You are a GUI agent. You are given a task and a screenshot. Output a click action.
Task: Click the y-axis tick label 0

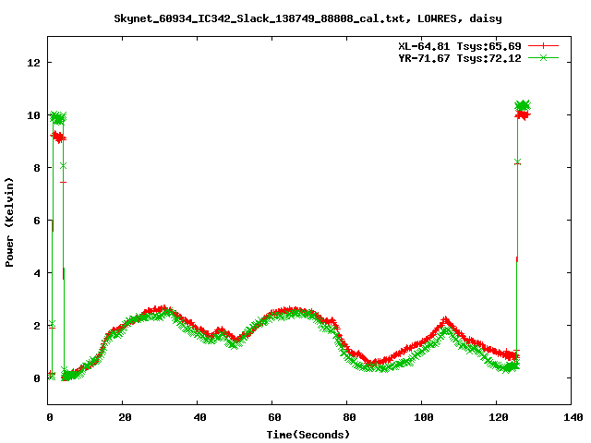click(37, 378)
